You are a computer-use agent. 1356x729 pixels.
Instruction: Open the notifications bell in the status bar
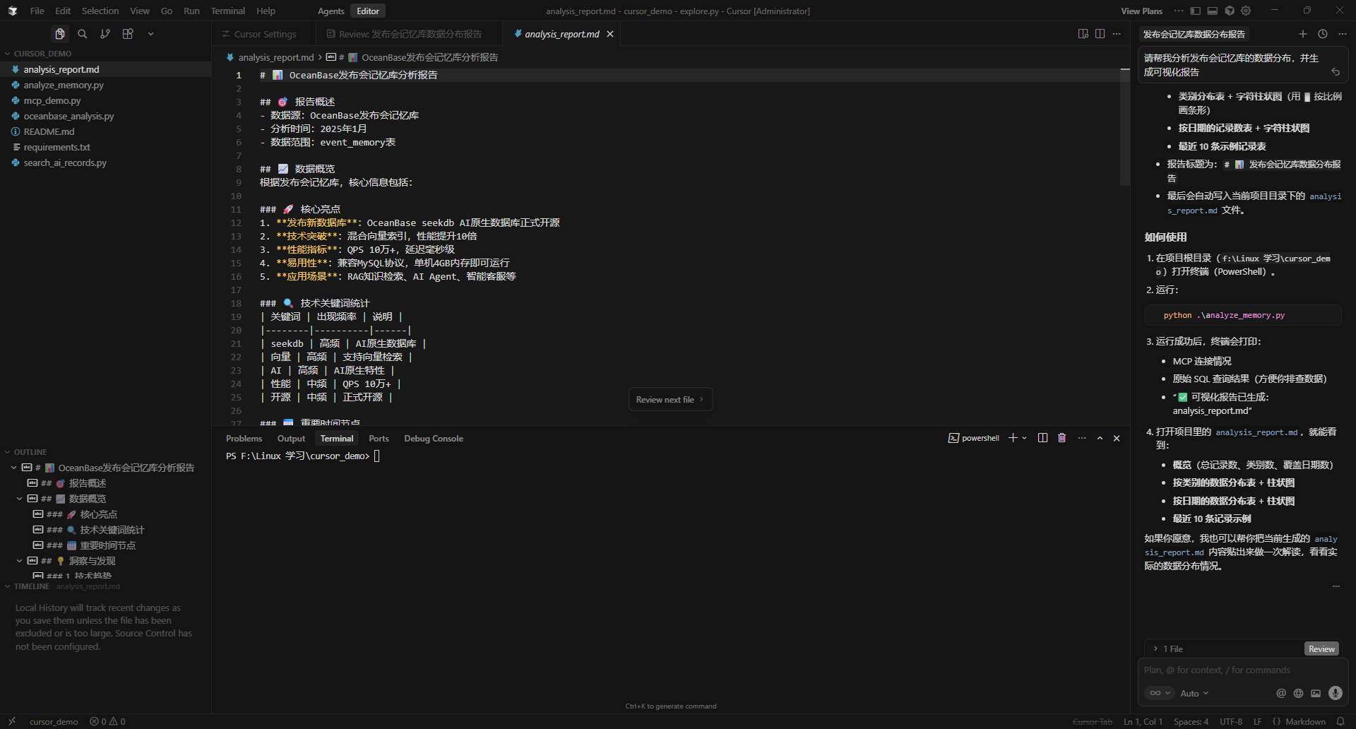(x=1340, y=721)
